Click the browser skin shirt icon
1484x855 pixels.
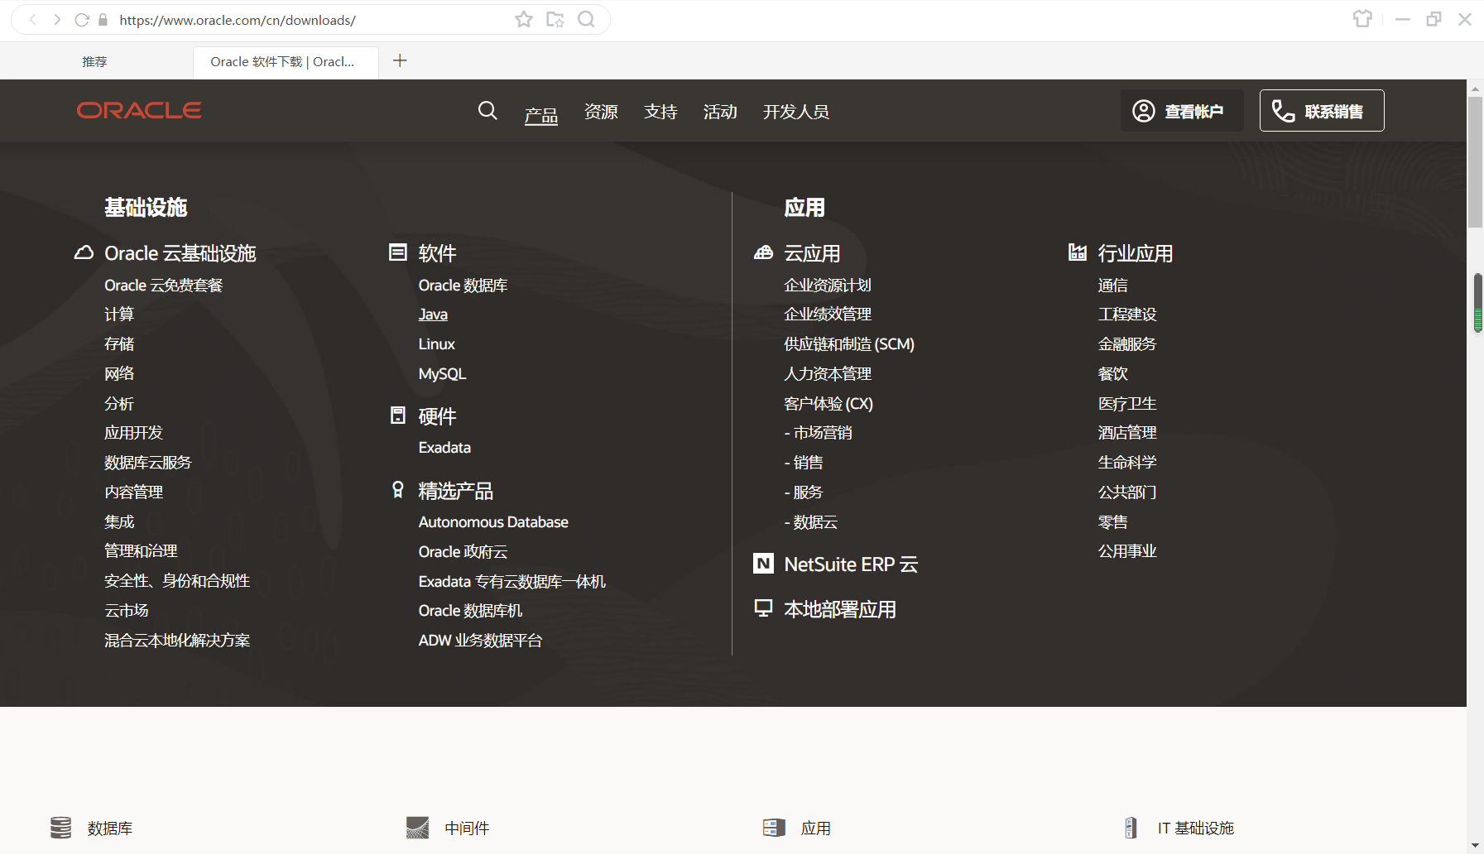[x=1362, y=19]
